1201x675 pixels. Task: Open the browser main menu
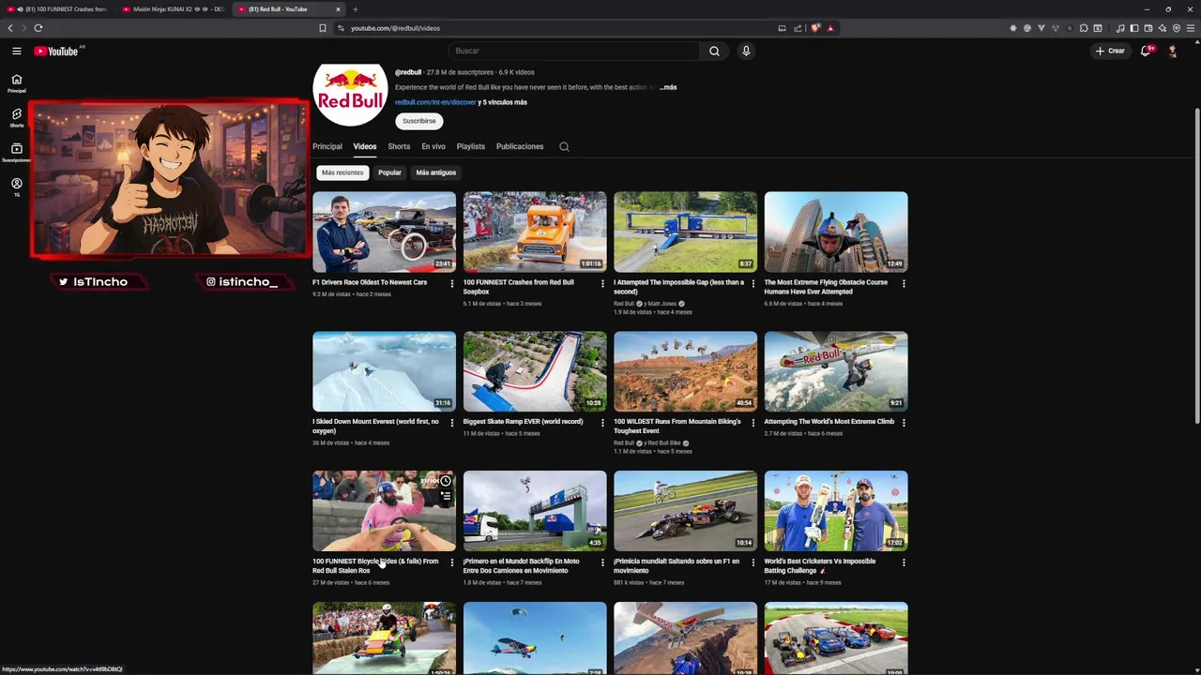coord(1191,28)
